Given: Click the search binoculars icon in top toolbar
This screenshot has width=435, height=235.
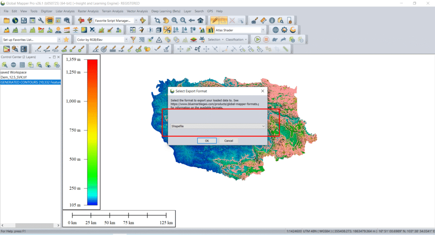Looking at the screenshot, I should pyautogui.click(x=67, y=20).
